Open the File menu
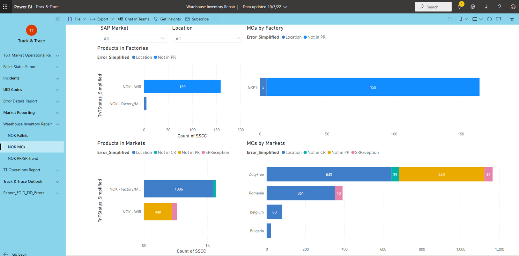 77,19
